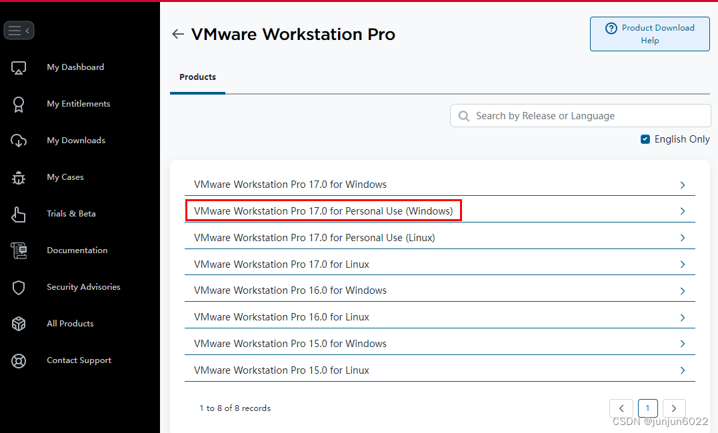Uncheck the English Only checkbox
Viewport: 718px width, 433px height.
pyautogui.click(x=645, y=139)
